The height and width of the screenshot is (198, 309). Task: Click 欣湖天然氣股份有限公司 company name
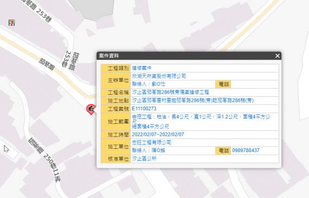pos(159,76)
